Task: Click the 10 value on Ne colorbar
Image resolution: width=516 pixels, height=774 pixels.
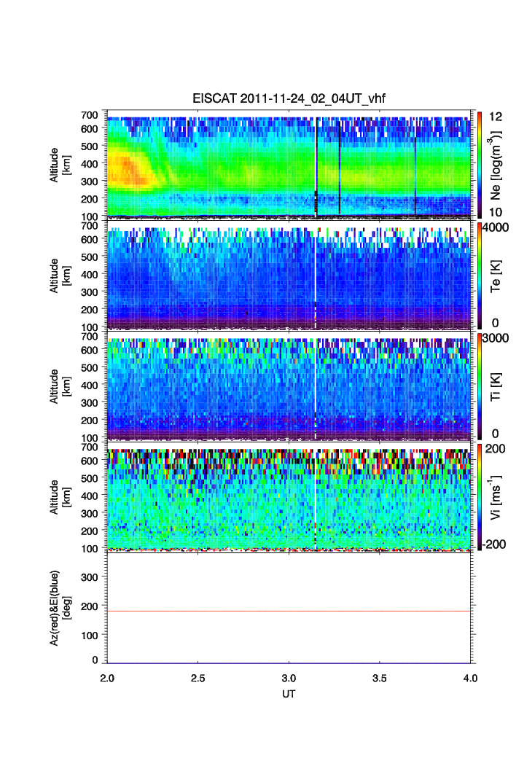Action: [x=496, y=212]
